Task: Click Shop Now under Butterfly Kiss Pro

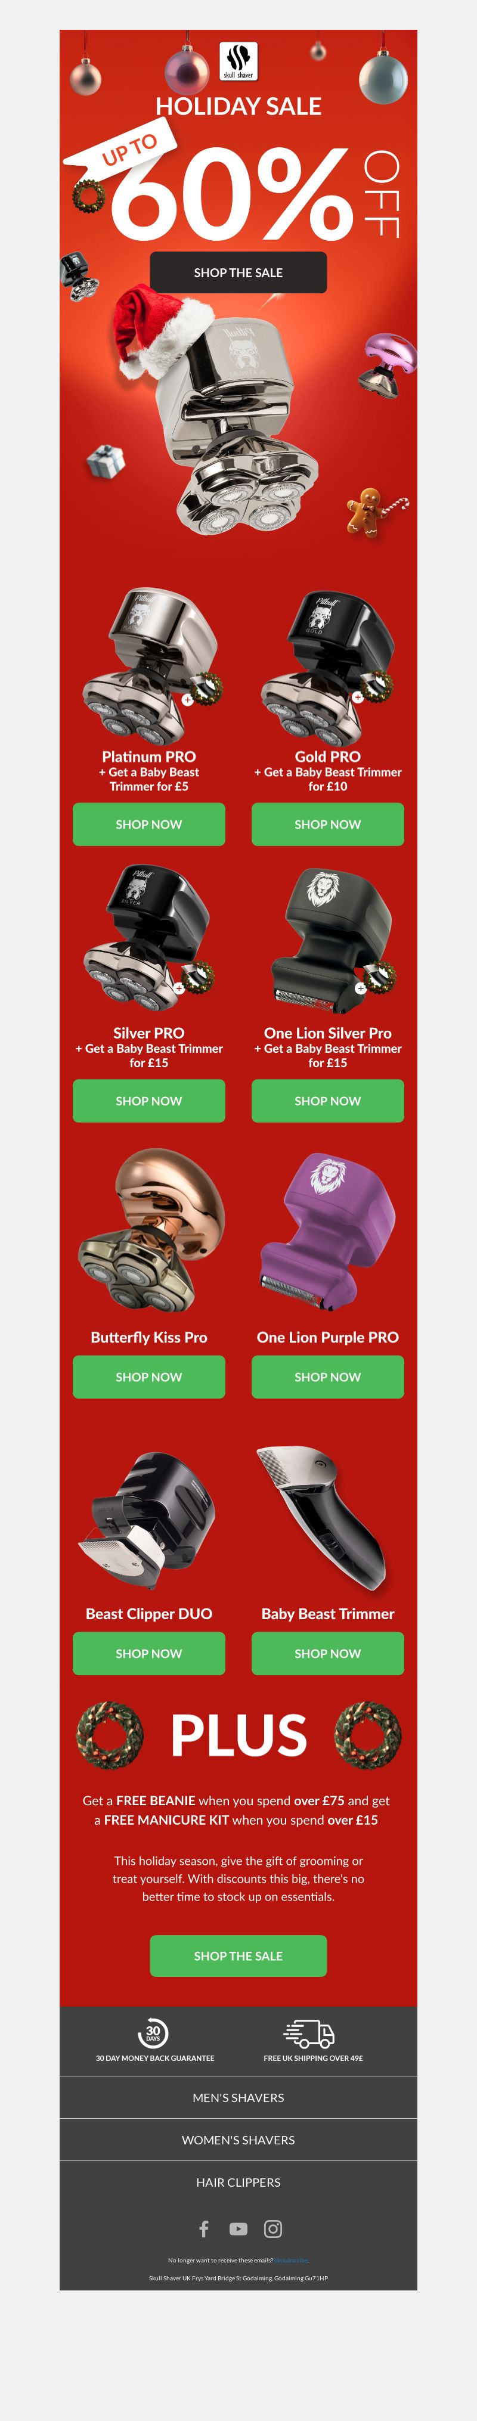Action: point(148,1377)
